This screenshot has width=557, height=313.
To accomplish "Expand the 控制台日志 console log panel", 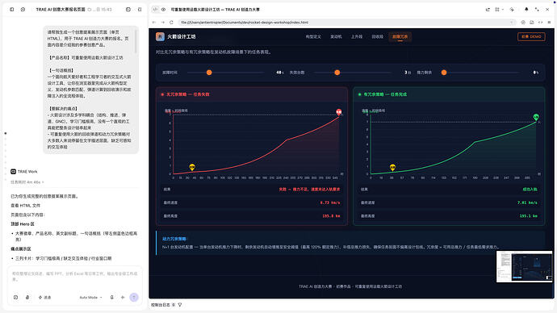I will tap(161, 305).
